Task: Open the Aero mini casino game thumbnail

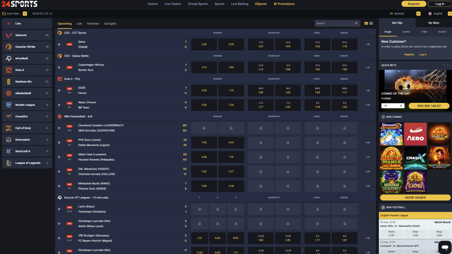Action: [415, 134]
